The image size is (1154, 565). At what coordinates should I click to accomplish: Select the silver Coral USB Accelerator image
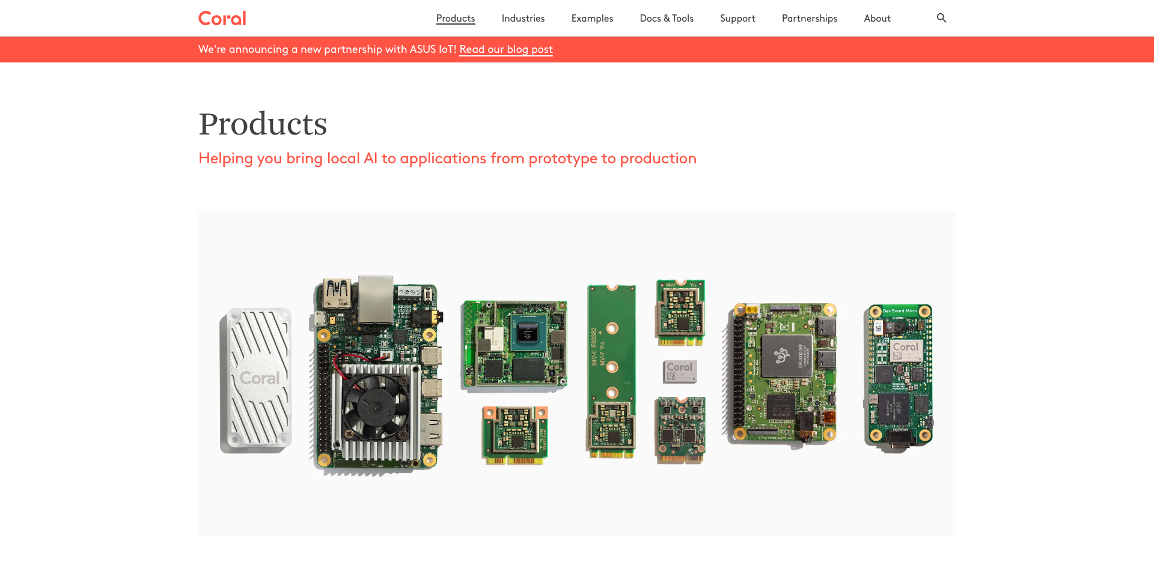tap(256, 381)
